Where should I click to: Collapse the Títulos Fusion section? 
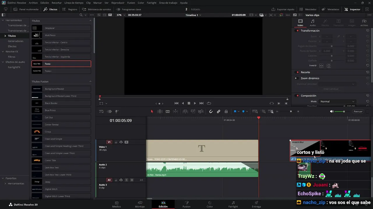pos(90,82)
